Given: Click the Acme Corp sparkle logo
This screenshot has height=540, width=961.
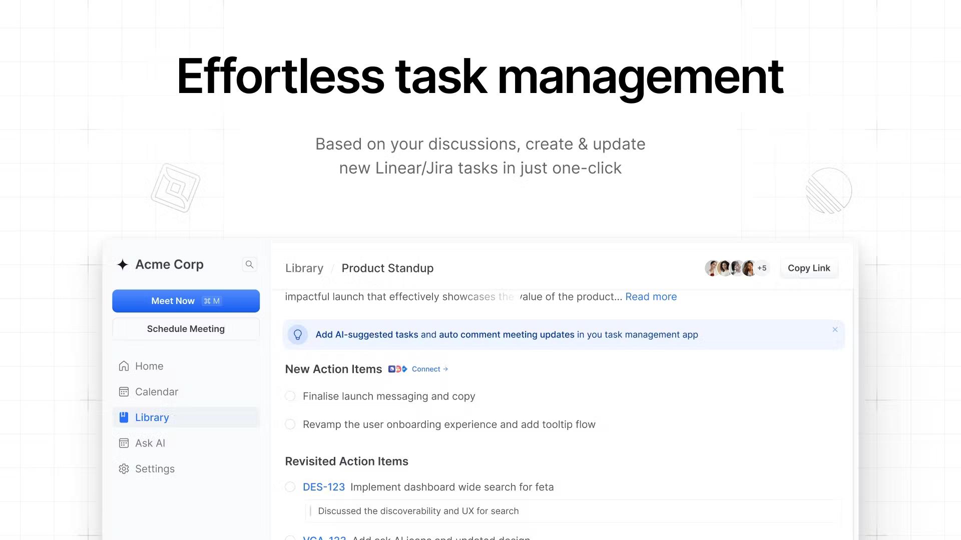Looking at the screenshot, I should (123, 264).
